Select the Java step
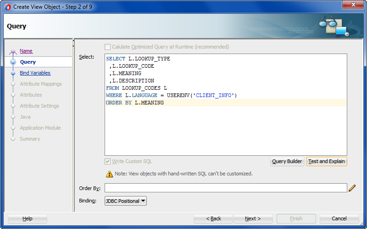 pos(25,117)
